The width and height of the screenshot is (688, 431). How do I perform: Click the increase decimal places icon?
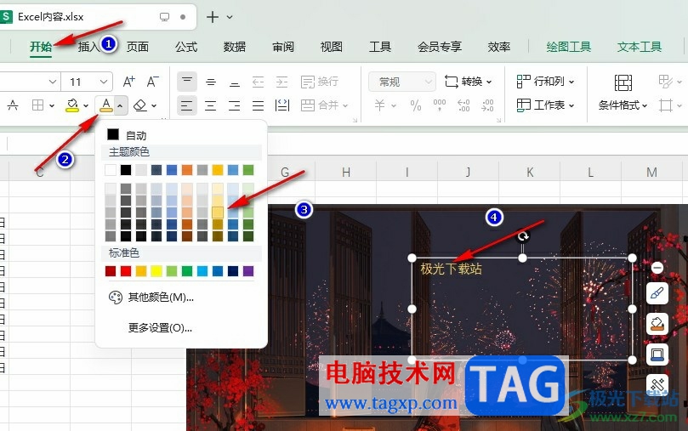click(463, 105)
